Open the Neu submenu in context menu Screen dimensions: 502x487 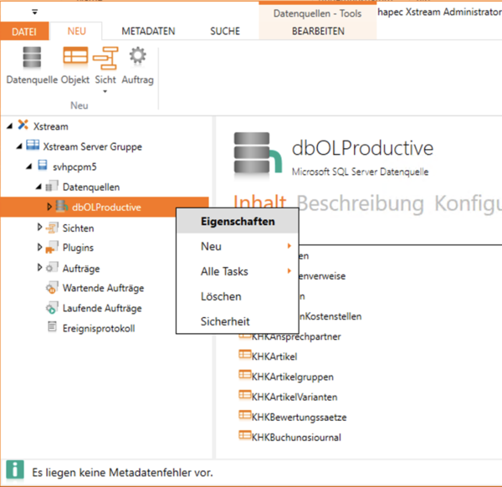tap(238, 247)
